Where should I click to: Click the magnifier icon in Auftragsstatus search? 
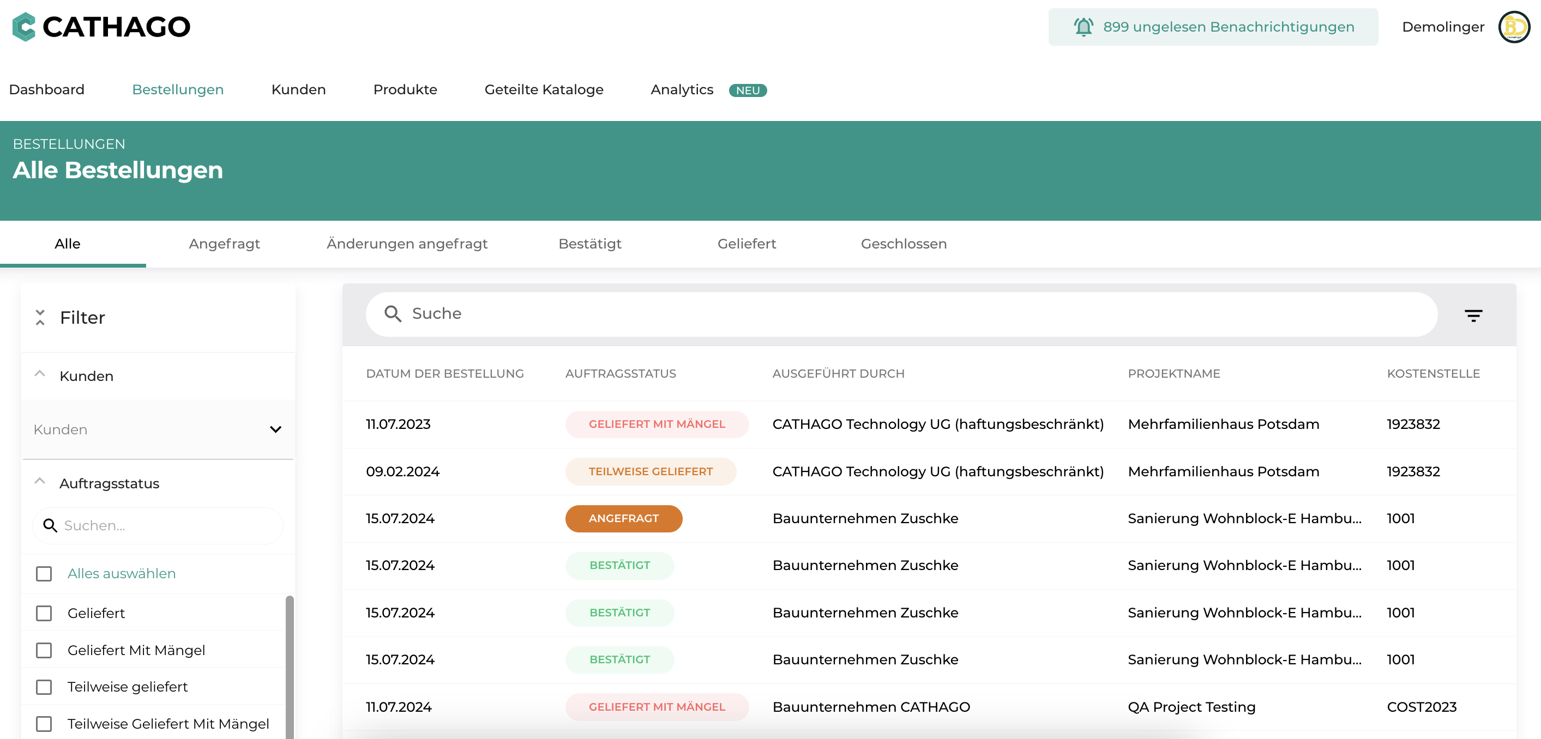50,525
